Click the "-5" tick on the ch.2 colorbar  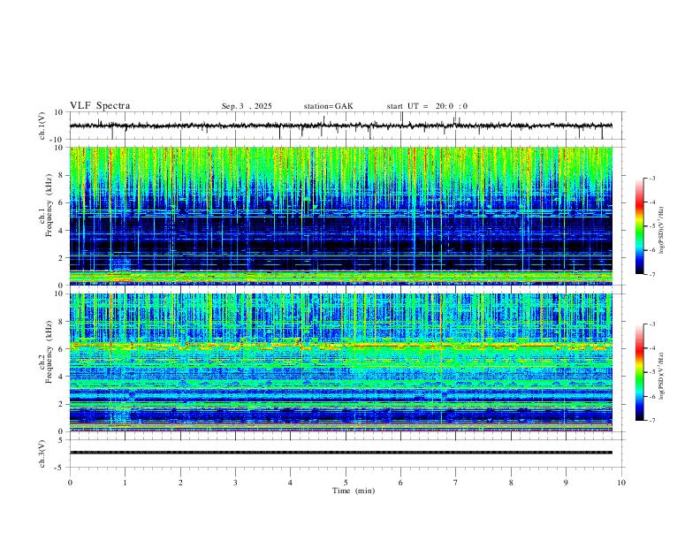click(651, 372)
